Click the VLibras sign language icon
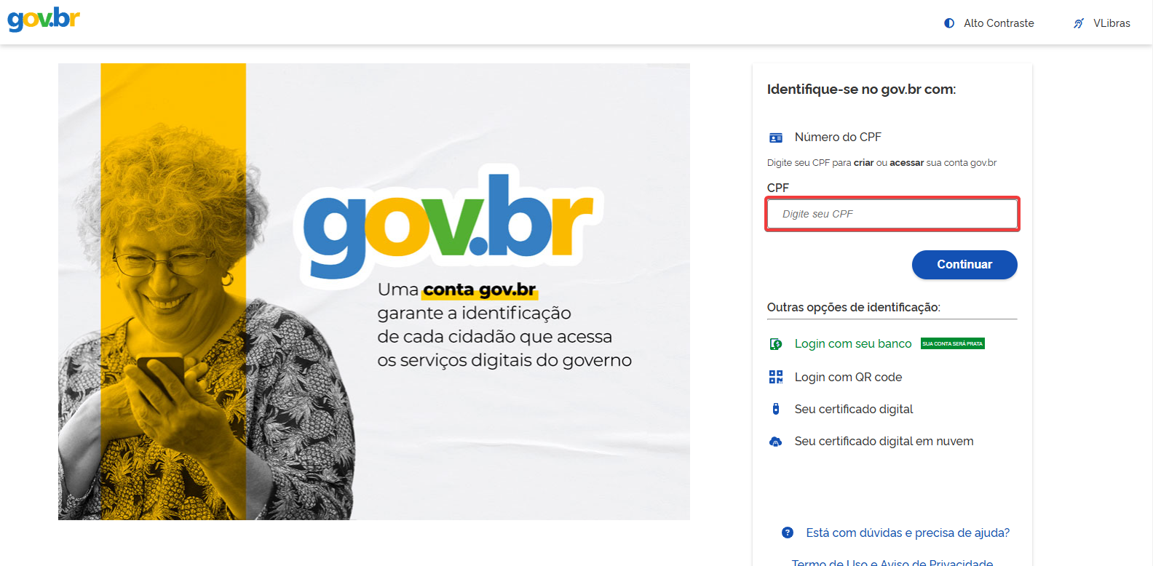 pyautogui.click(x=1079, y=23)
